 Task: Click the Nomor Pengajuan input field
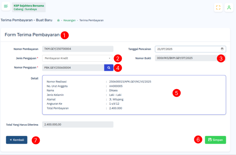point(73,68)
